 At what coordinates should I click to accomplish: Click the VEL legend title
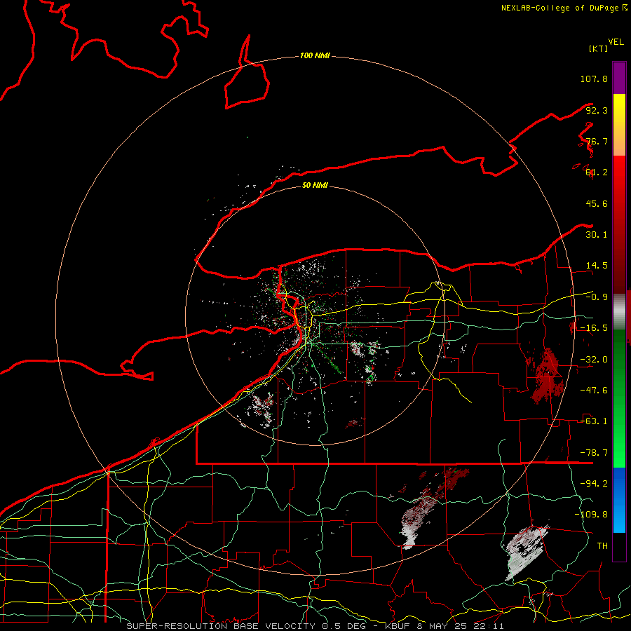point(616,42)
